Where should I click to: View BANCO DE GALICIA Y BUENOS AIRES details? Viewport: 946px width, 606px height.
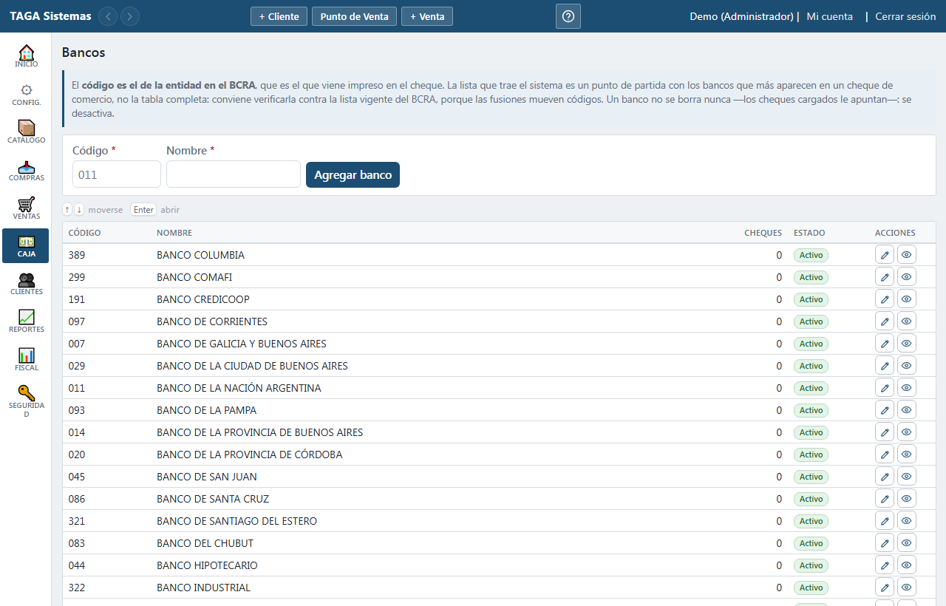pyautogui.click(x=907, y=344)
